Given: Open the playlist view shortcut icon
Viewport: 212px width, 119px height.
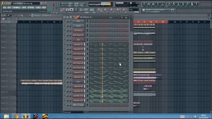Looking at the screenshot, I should pyautogui.click(x=144, y=4).
